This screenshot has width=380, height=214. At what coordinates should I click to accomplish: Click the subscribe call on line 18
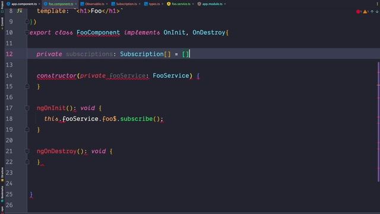coord(137,119)
